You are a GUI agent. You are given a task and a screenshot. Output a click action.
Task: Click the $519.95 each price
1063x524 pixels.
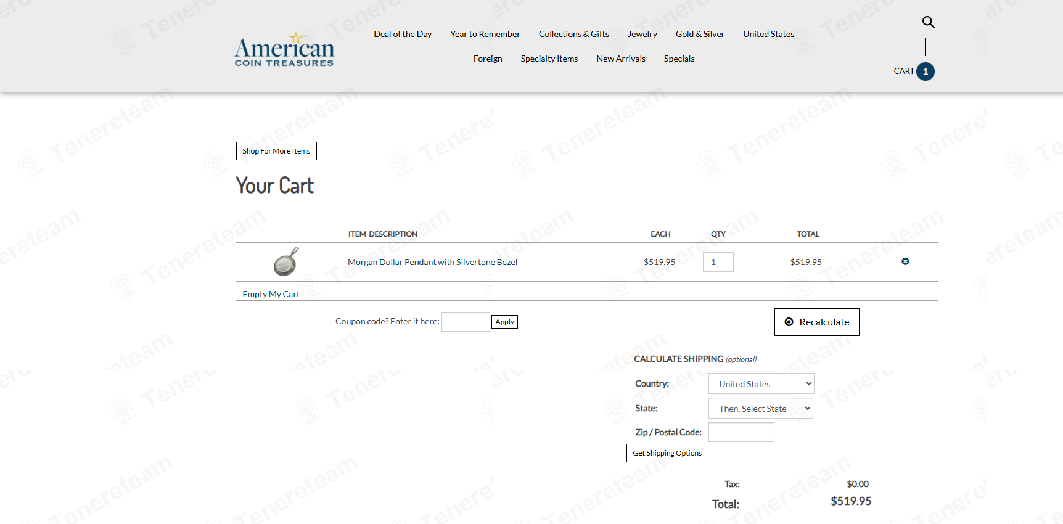tap(660, 262)
